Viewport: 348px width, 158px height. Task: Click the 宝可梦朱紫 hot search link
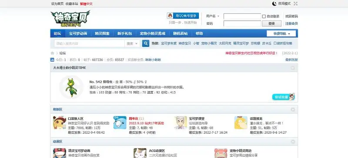[x=169, y=43]
